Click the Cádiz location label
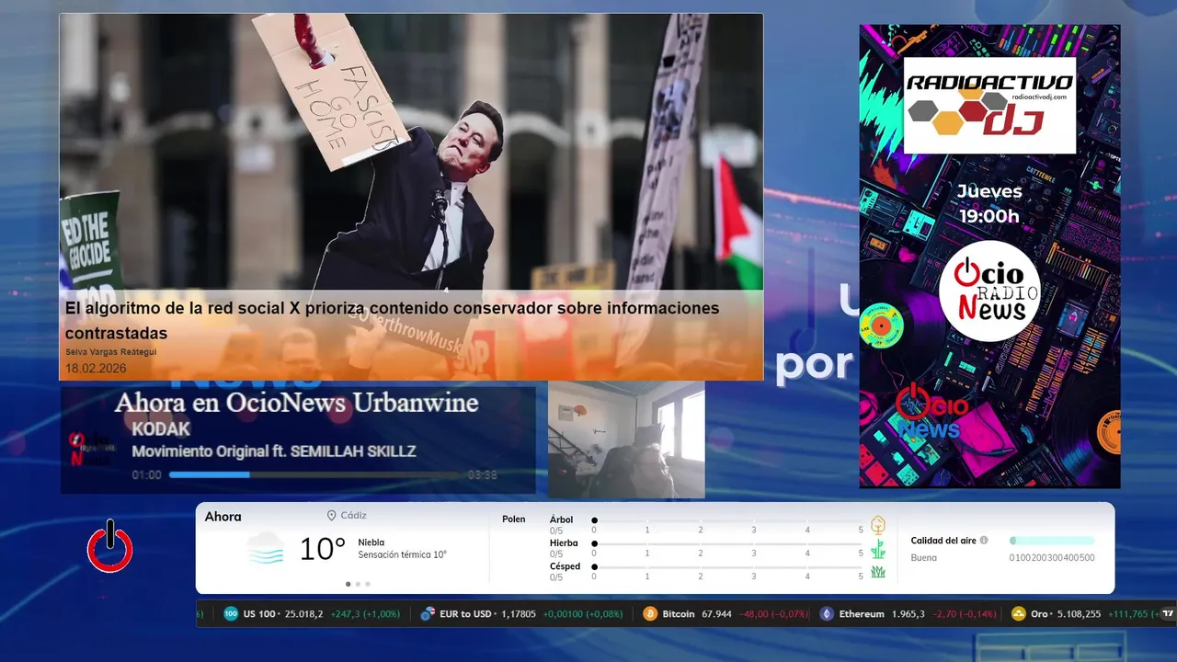Viewport: 1177px width, 662px height. point(354,516)
